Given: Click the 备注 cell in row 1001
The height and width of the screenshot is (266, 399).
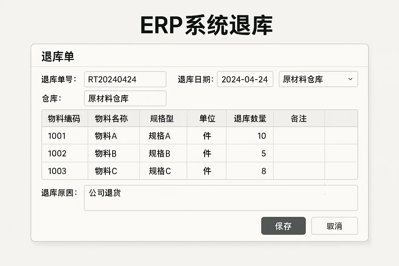Looking at the screenshot, I should [299, 136].
